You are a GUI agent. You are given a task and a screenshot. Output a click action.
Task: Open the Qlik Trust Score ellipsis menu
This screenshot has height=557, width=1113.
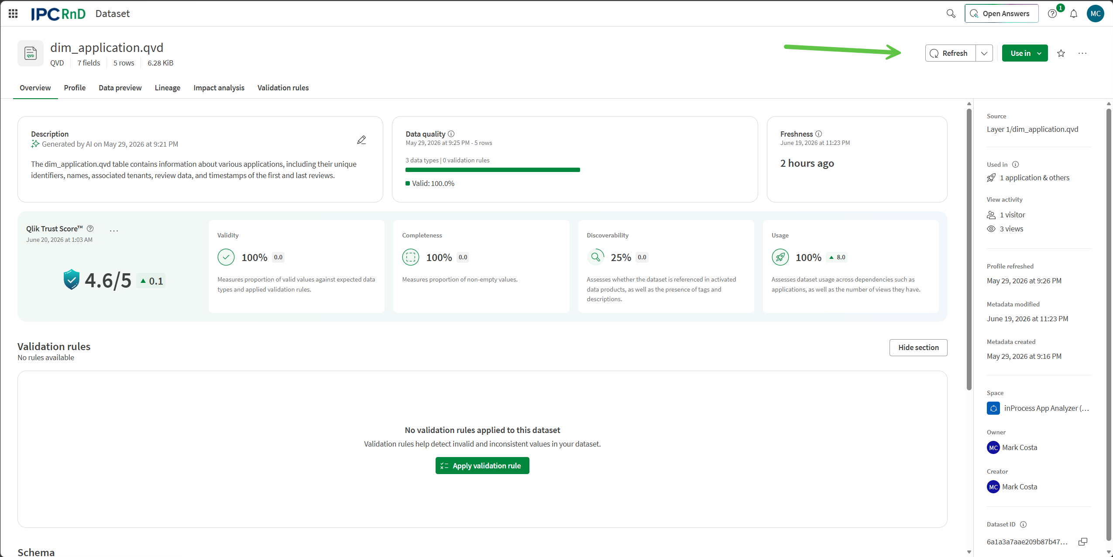click(114, 230)
